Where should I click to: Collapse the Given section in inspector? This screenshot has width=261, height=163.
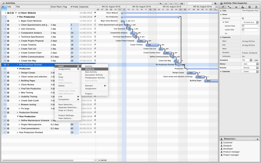(221, 15)
